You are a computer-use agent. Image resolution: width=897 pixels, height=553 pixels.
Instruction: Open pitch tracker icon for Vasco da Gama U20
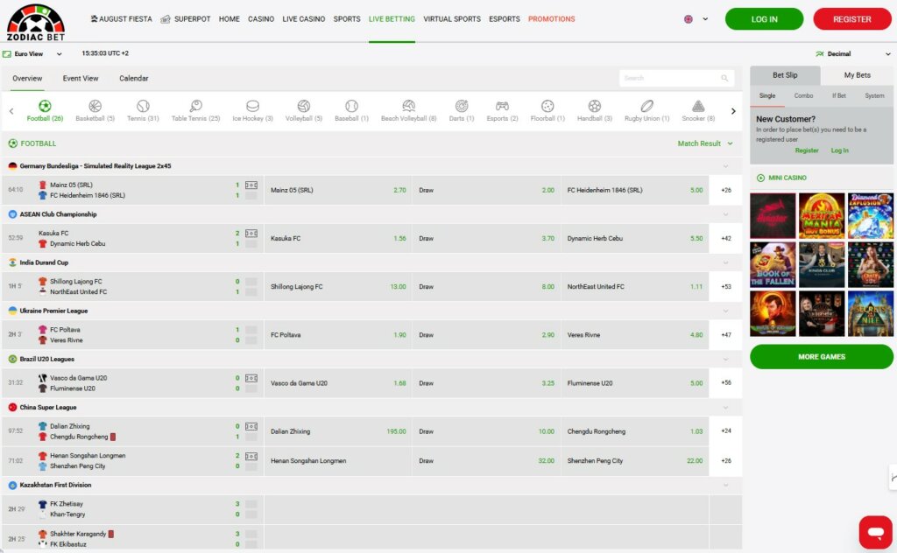point(251,378)
